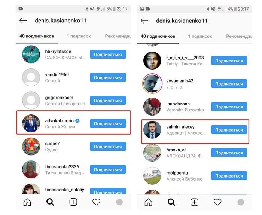262x215 pixels.
Task: Open timoshenko2336 username link
Action: 62,167
